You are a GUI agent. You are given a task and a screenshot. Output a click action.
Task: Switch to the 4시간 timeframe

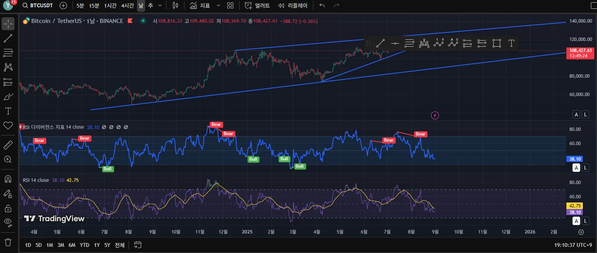[127, 6]
